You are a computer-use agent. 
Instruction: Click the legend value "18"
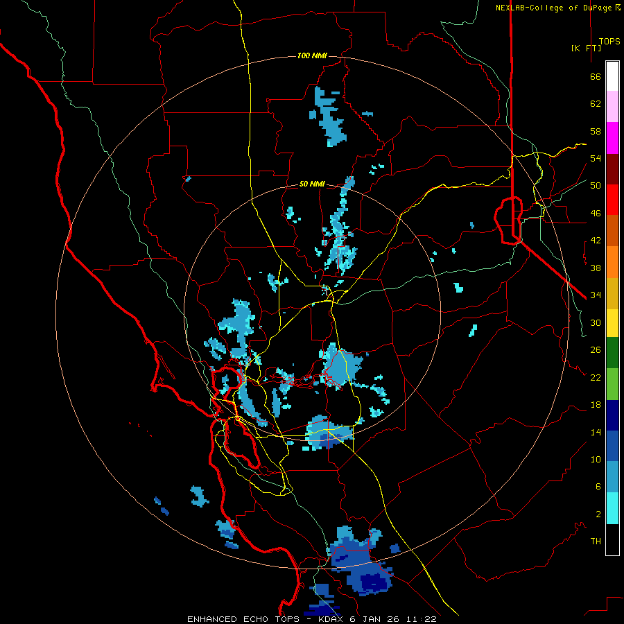click(596, 405)
